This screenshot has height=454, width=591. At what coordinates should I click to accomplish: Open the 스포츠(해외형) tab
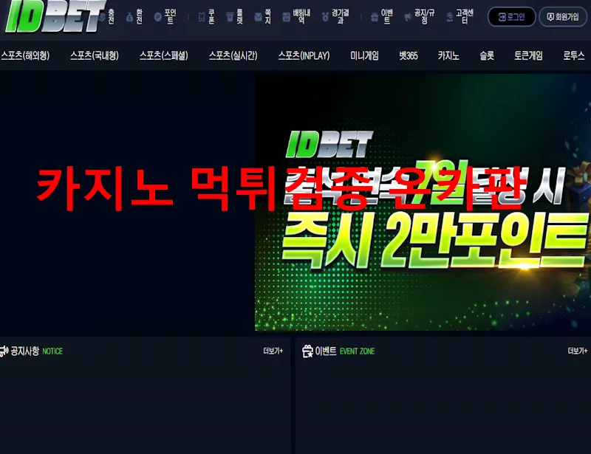coord(25,56)
